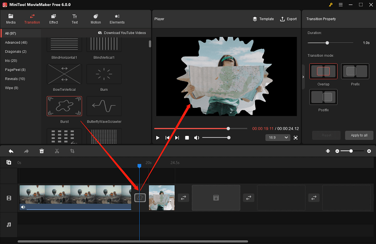376x244 pixels.
Task: Open the Motion panel
Action: pos(96,19)
